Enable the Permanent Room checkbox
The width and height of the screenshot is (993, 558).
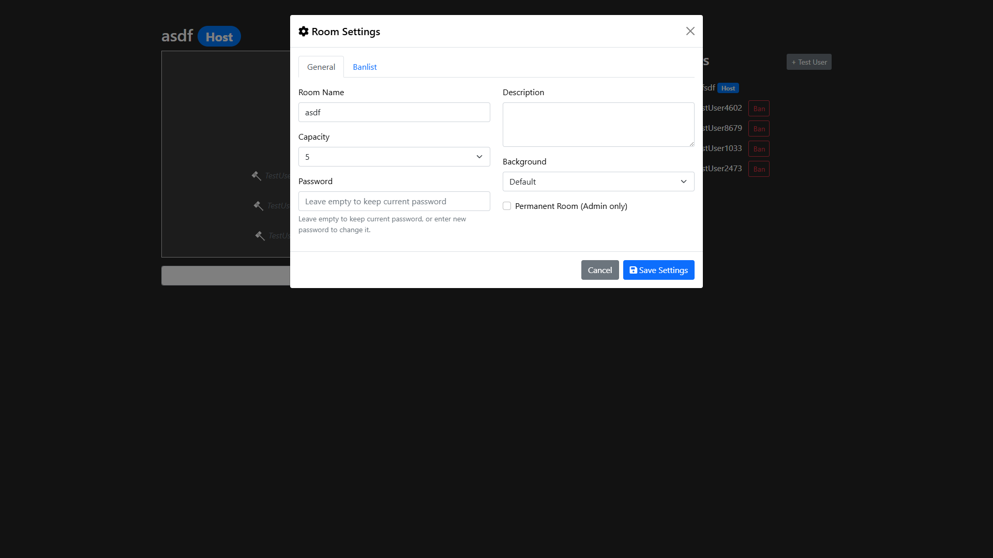(507, 206)
